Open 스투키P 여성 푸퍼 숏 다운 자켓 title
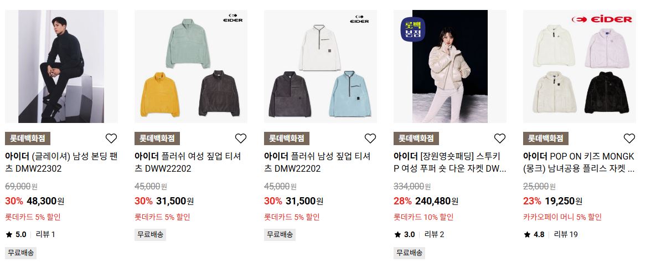The height and width of the screenshot is (267, 651). point(450,163)
